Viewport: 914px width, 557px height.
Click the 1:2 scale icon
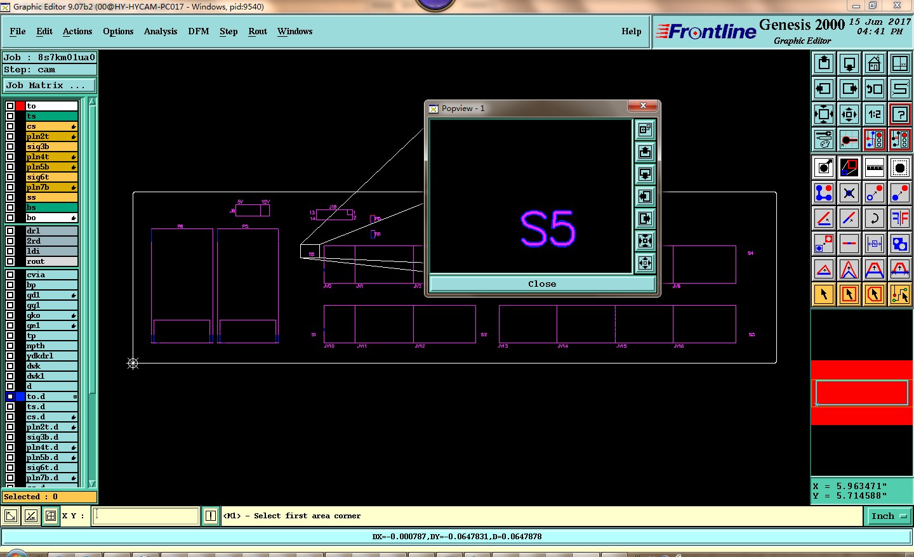pos(875,114)
